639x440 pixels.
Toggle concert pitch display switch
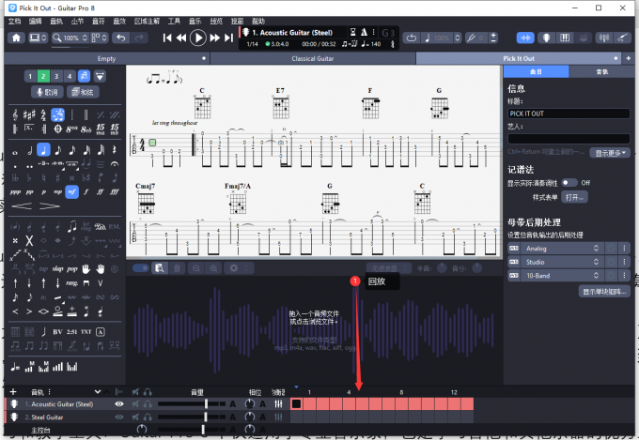point(569,182)
